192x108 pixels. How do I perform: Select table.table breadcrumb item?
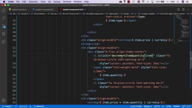click(113, 14)
